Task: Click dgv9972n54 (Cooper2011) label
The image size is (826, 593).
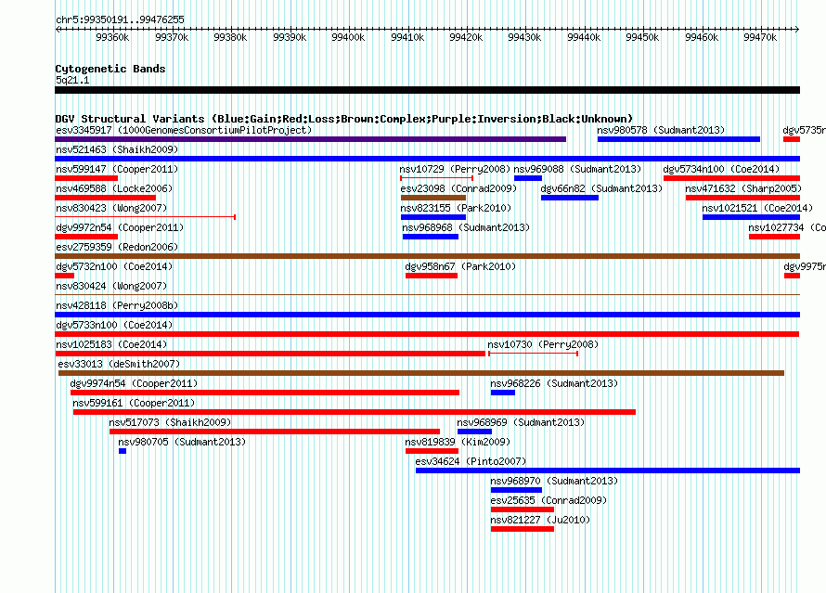Action: [x=120, y=227]
